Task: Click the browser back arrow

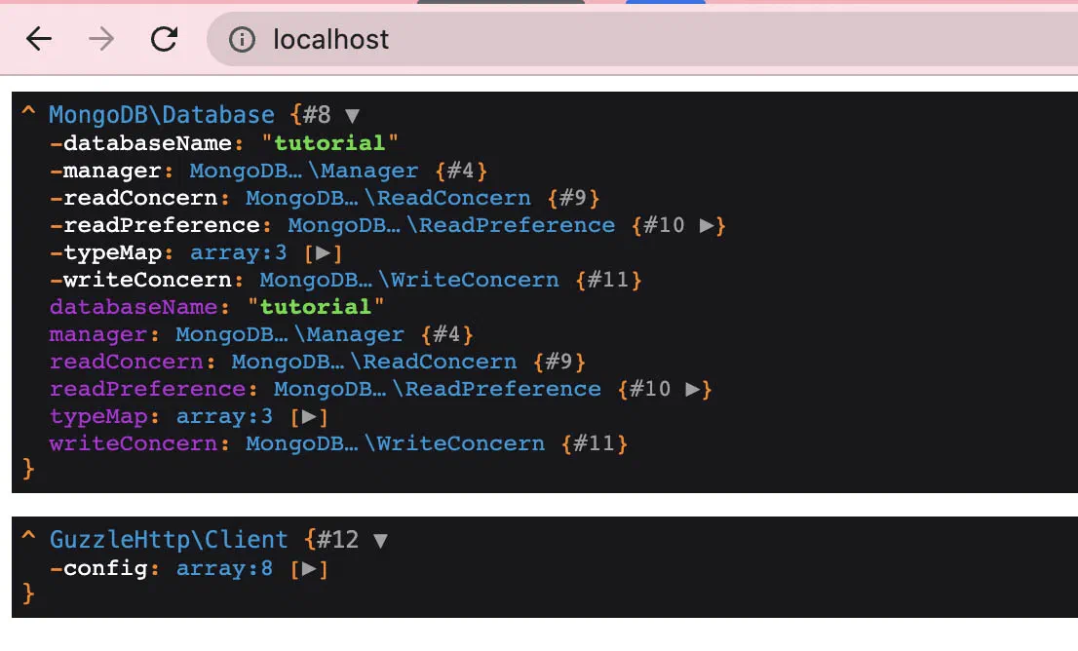Action: 39,39
